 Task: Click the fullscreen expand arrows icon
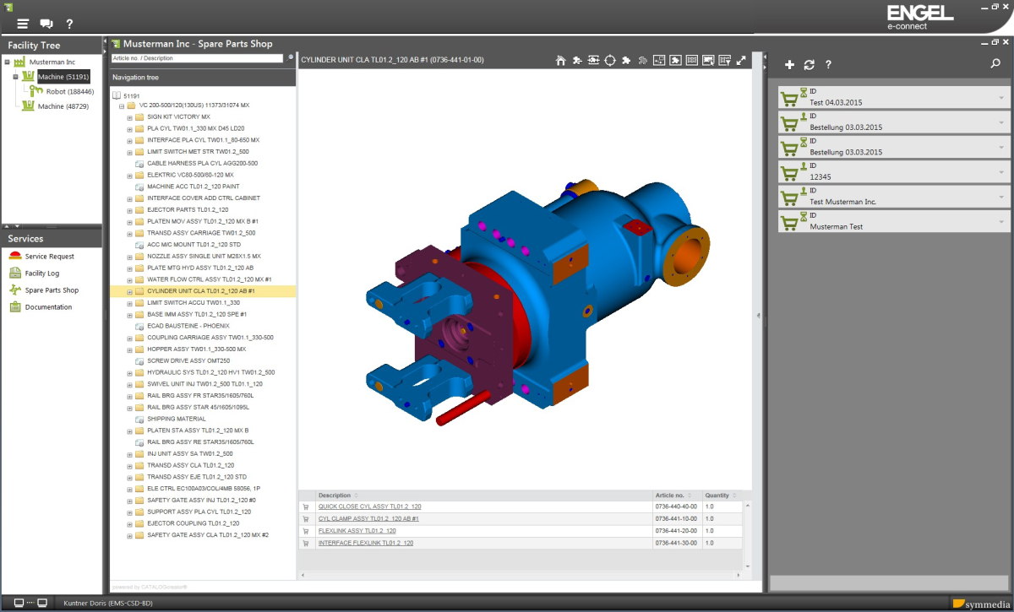[741, 60]
